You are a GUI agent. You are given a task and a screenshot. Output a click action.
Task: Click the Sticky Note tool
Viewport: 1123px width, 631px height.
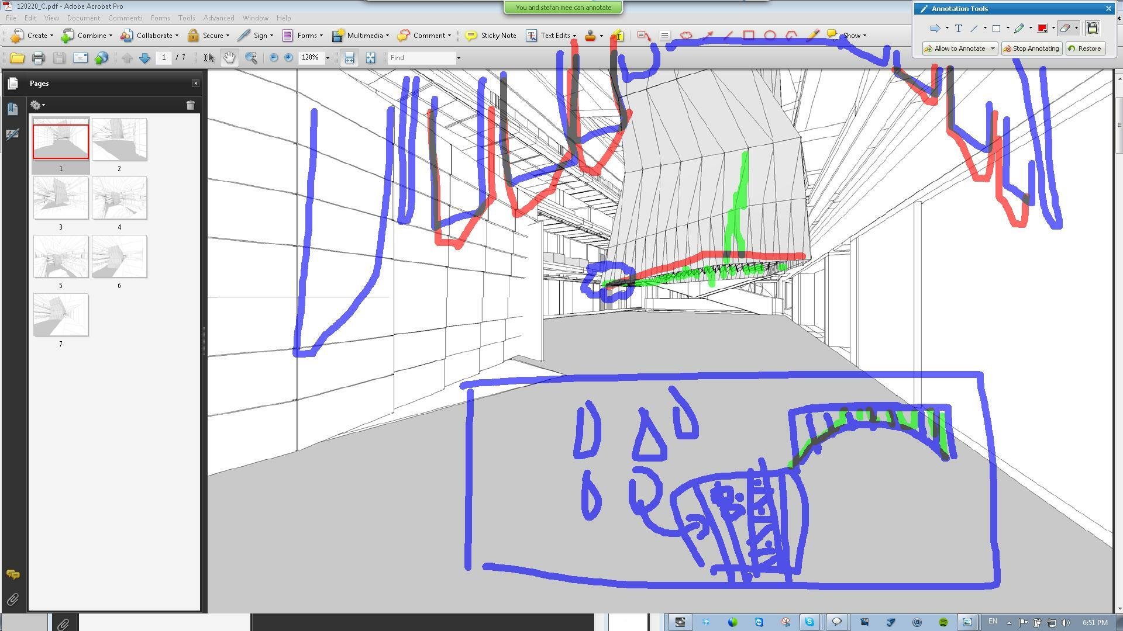pyautogui.click(x=490, y=36)
